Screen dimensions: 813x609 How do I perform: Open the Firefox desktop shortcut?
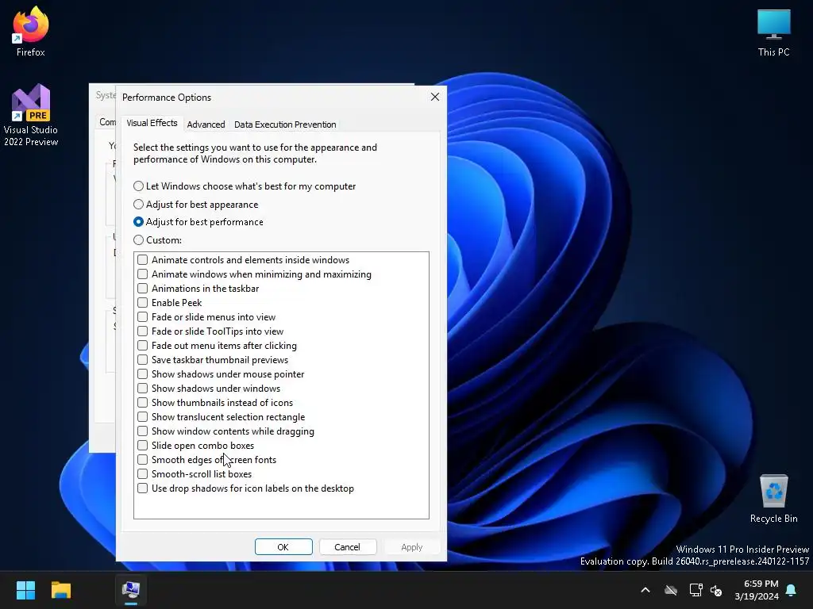pyautogui.click(x=31, y=31)
